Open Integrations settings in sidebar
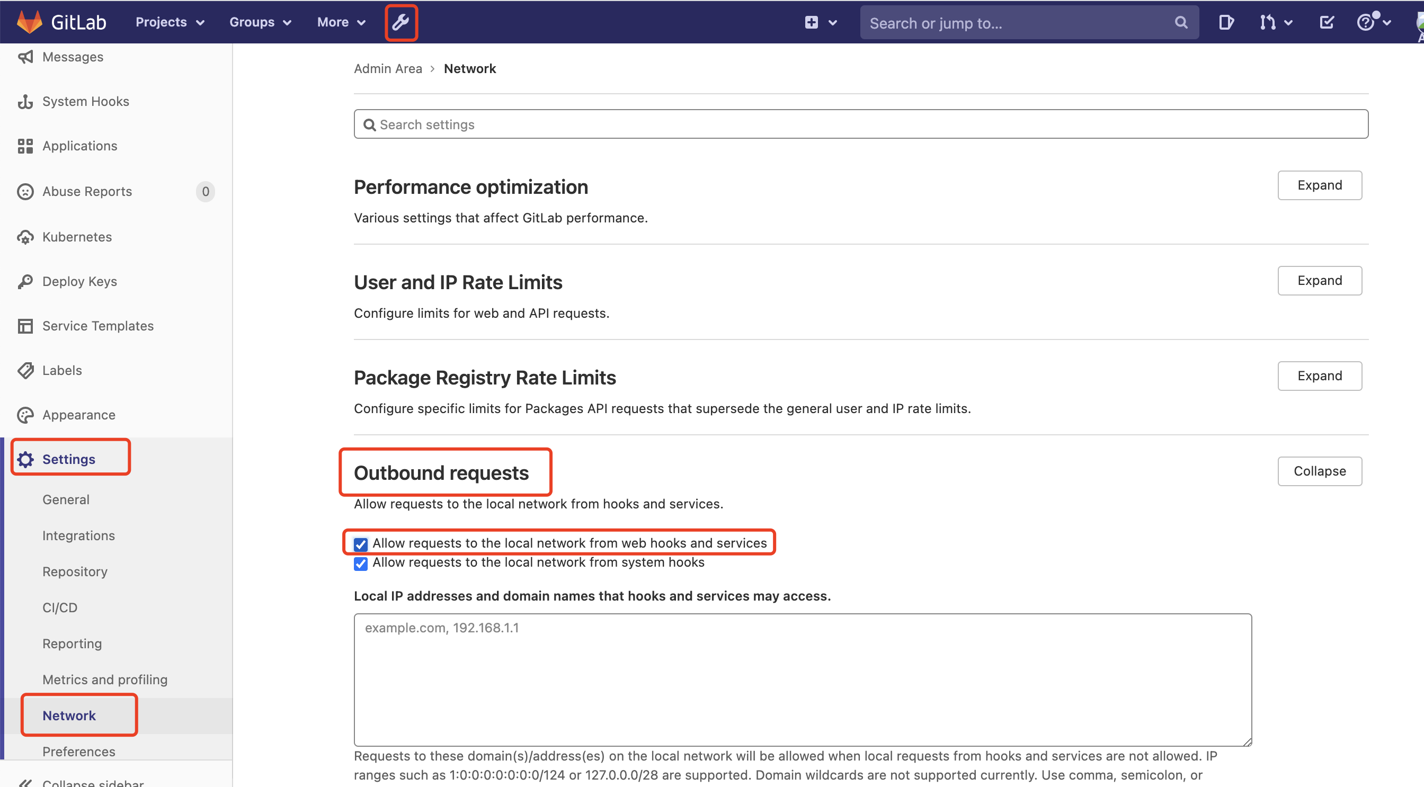This screenshot has height=787, width=1424. tap(78, 535)
